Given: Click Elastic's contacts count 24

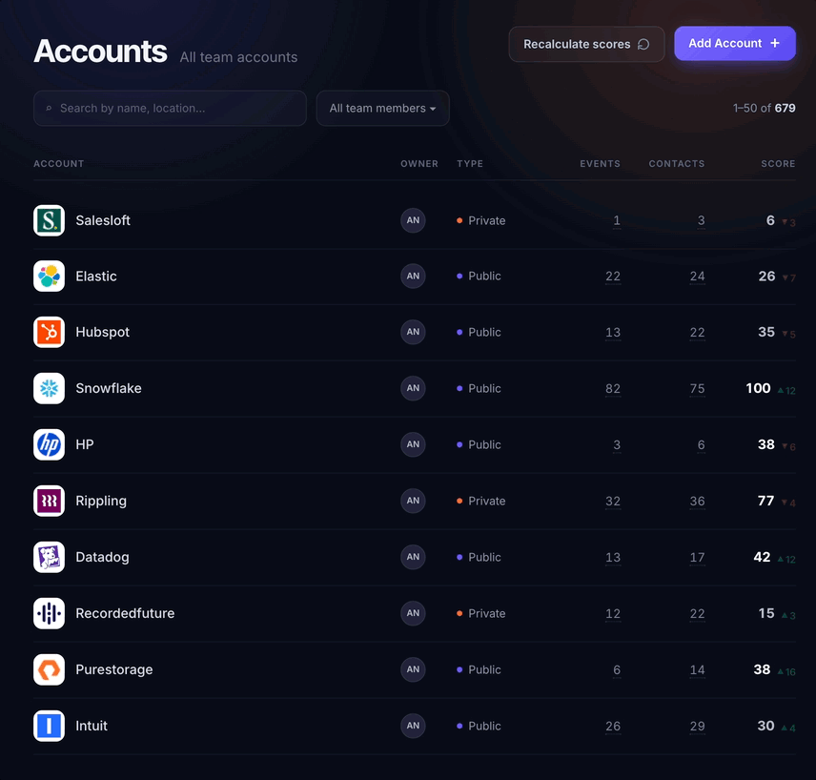Looking at the screenshot, I should 697,277.
